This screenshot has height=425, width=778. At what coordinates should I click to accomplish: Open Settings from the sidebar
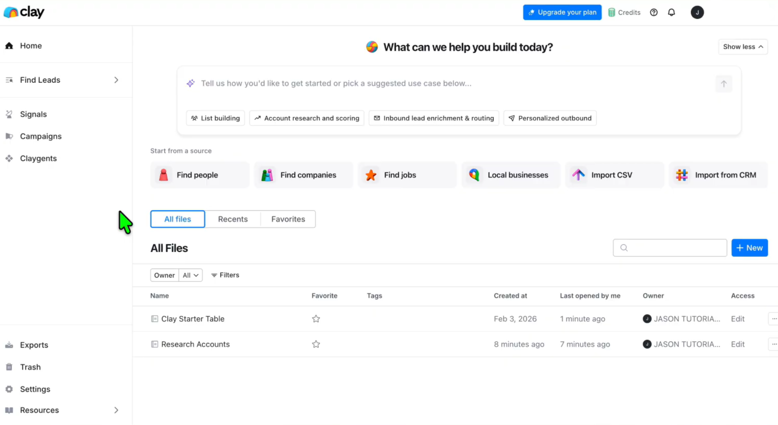click(x=35, y=389)
